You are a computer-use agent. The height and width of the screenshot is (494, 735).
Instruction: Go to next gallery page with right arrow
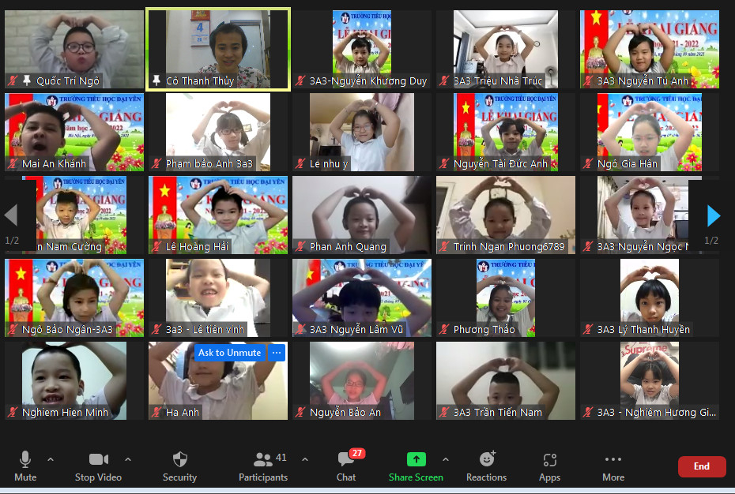(x=713, y=215)
